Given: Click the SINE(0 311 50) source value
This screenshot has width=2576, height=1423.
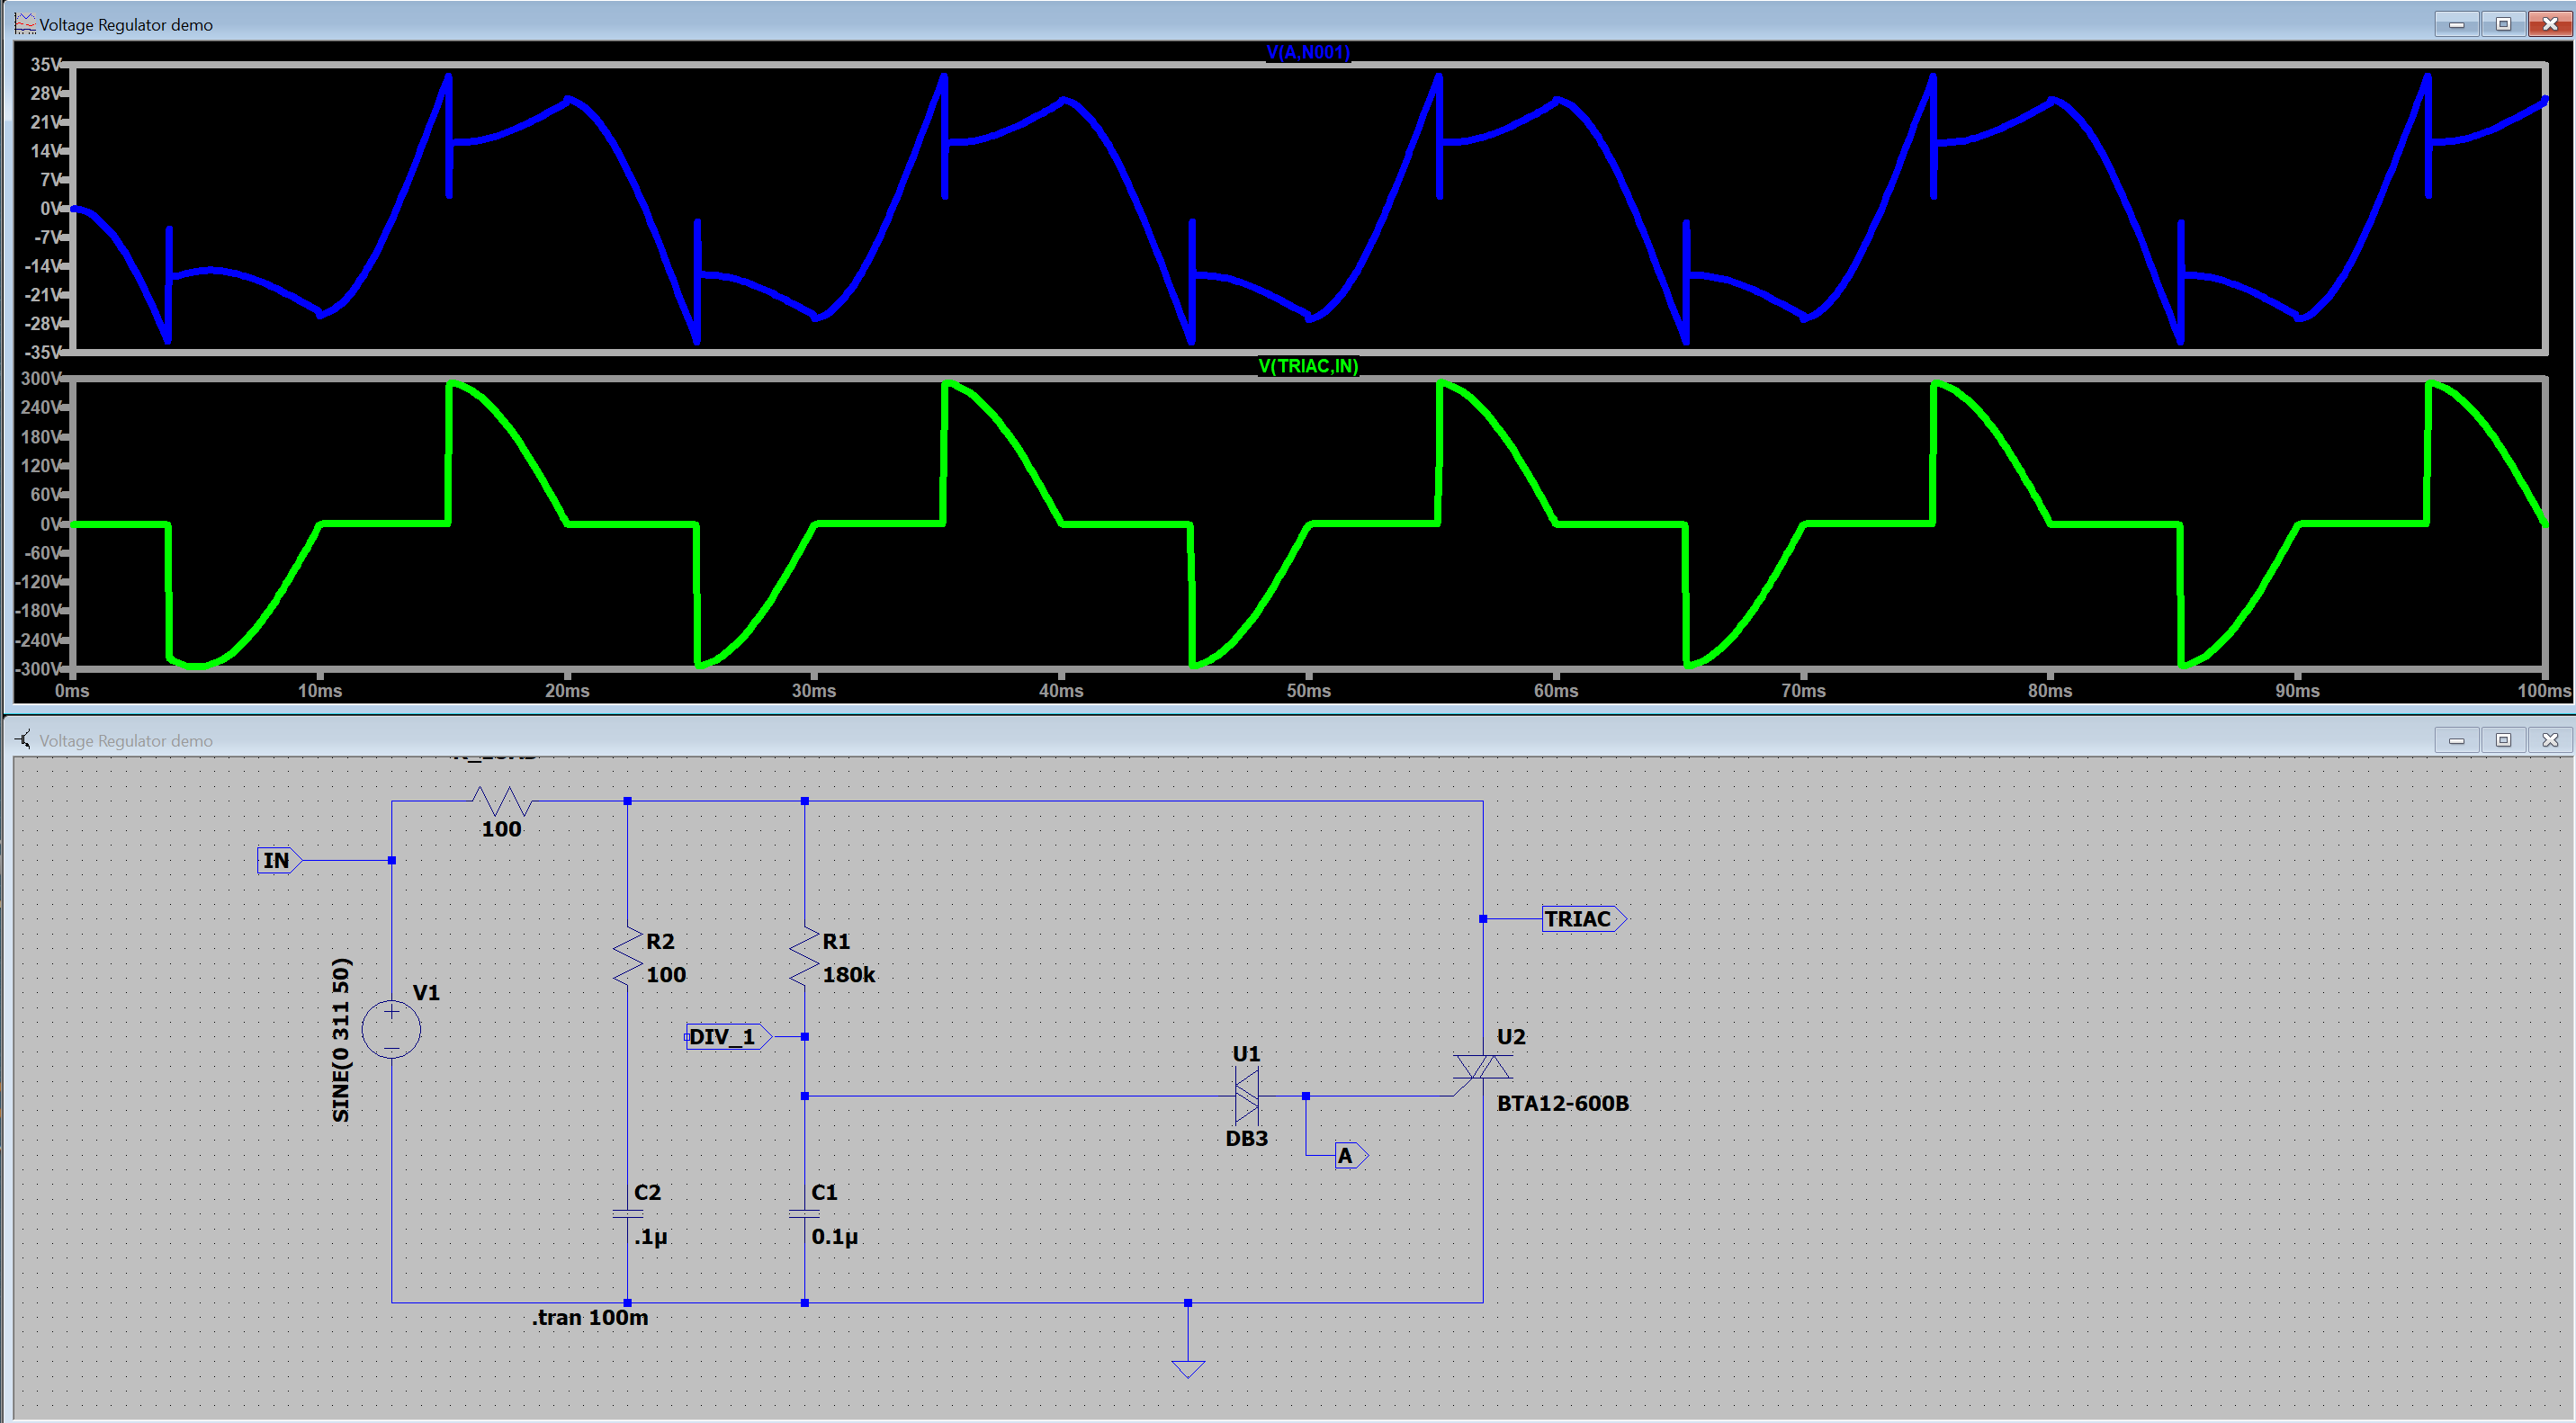Looking at the screenshot, I should 341,1040.
